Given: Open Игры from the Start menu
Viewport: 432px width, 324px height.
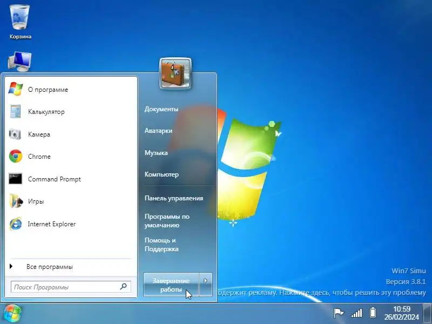Looking at the screenshot, I should click(71, 201).
